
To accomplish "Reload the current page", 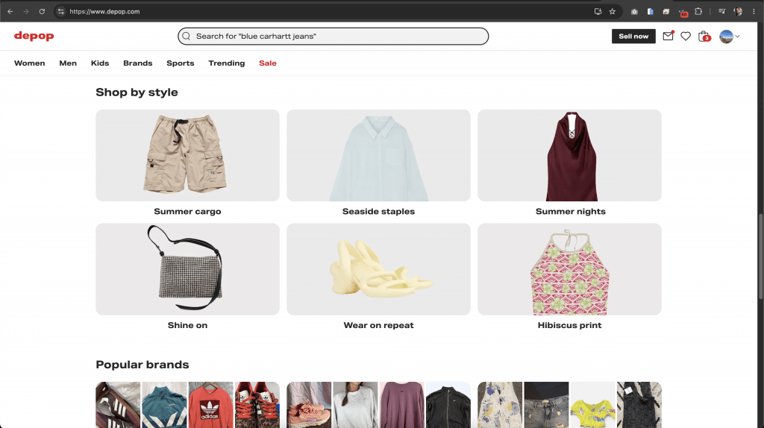I will [x=42, y=11].
